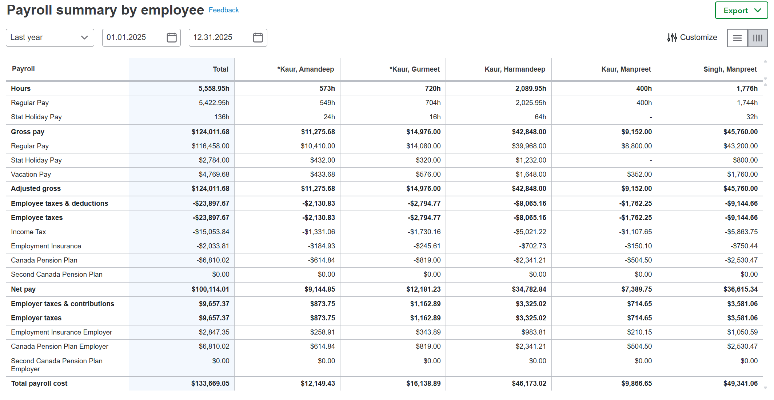774x400 pixels.
Task: Click the Customize button label
Action: pos(698,37)
